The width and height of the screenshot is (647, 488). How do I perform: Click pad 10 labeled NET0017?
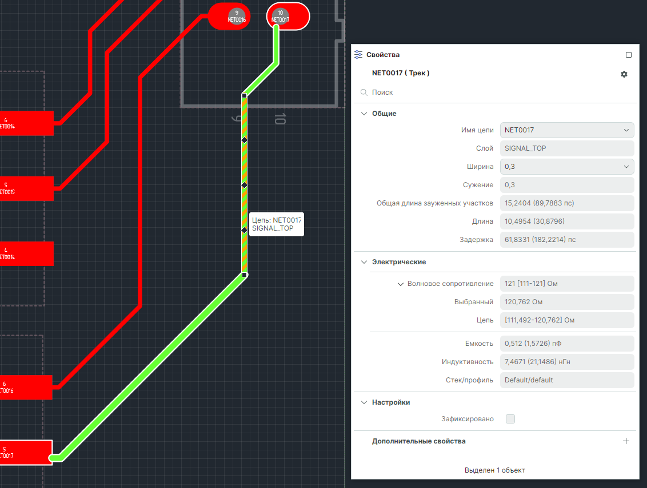click(x=287, y=16)
